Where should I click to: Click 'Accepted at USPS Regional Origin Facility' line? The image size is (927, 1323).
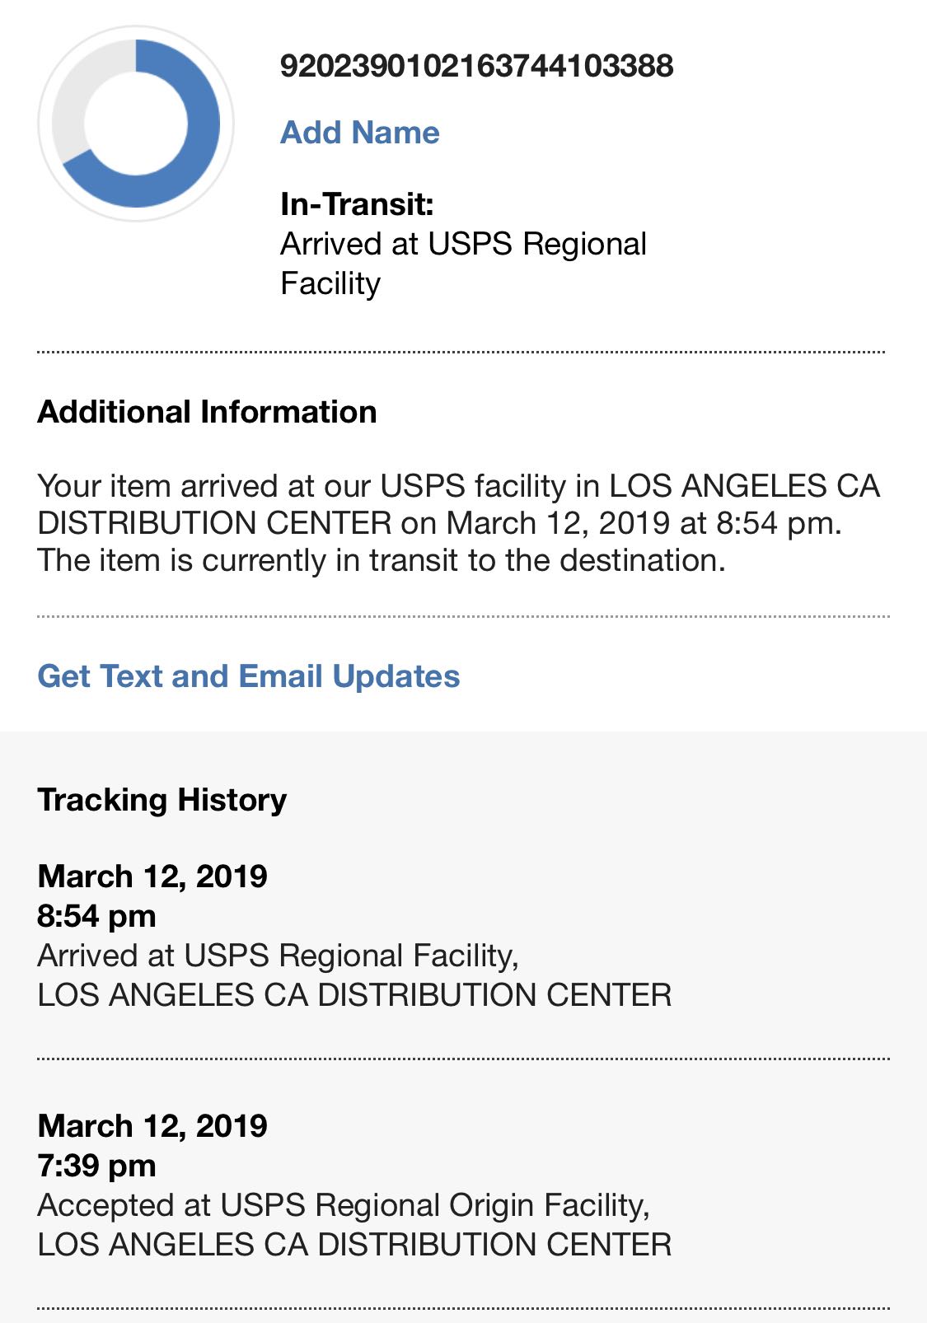tap(343, 1205)
